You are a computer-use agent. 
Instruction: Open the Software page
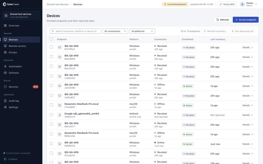(21, 72)
